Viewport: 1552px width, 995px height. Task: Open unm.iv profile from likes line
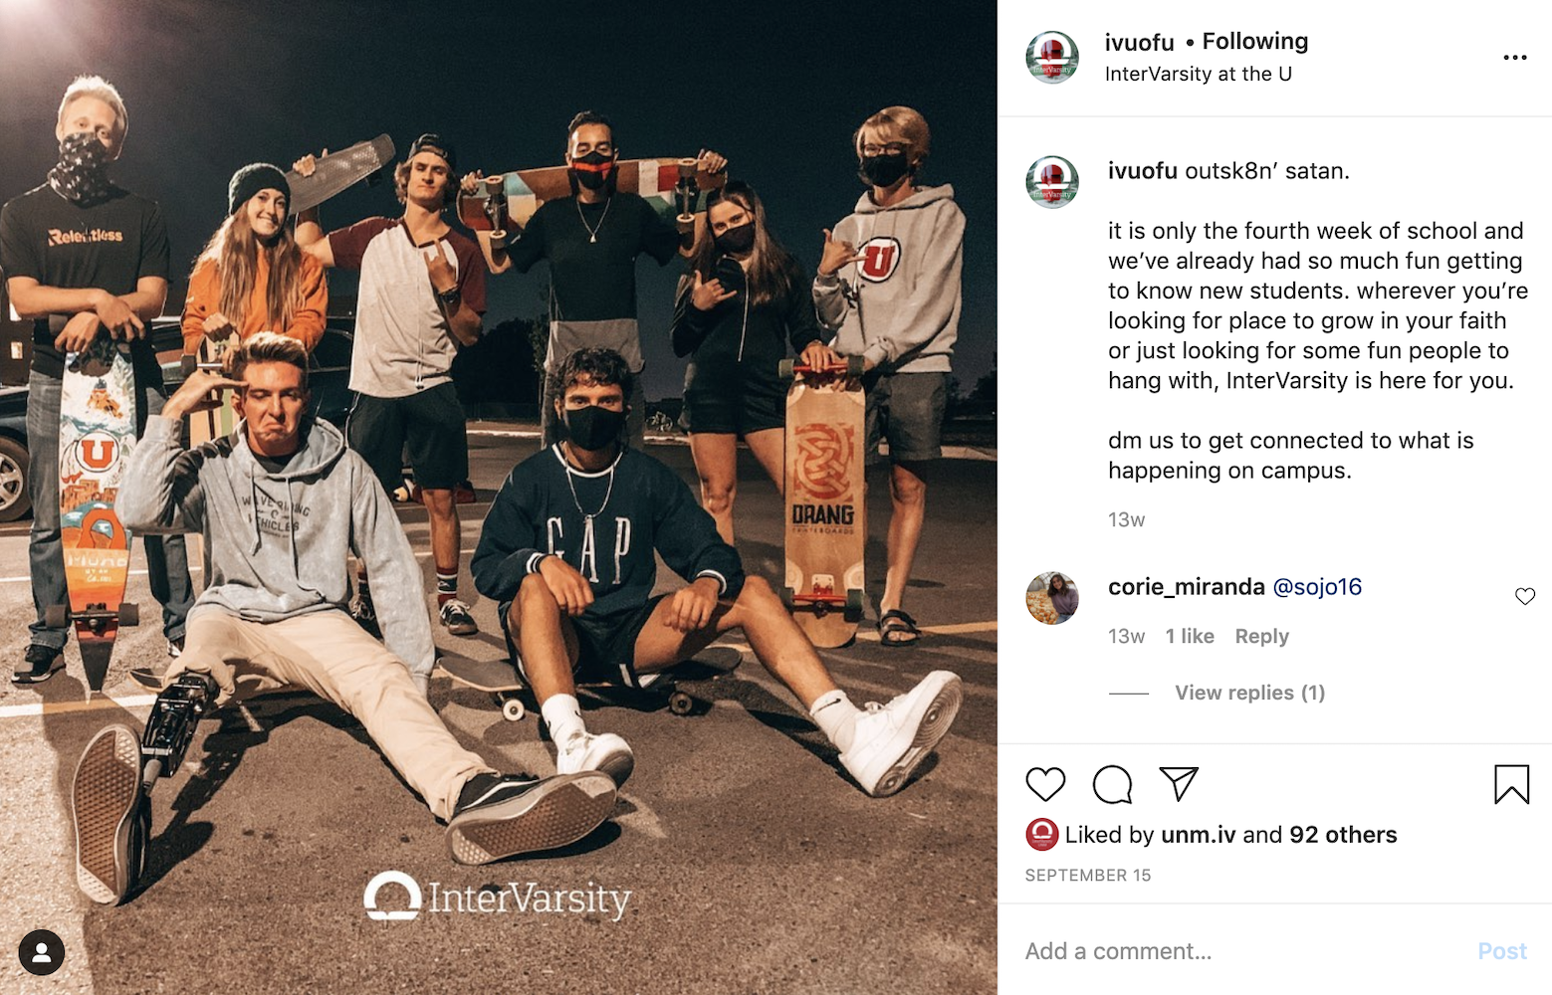(x=1199, y=835)
